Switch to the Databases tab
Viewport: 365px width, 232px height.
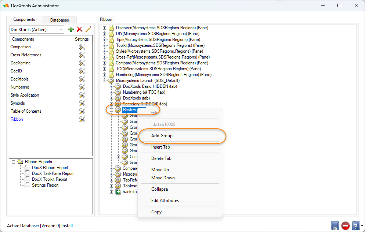[59, 20]
